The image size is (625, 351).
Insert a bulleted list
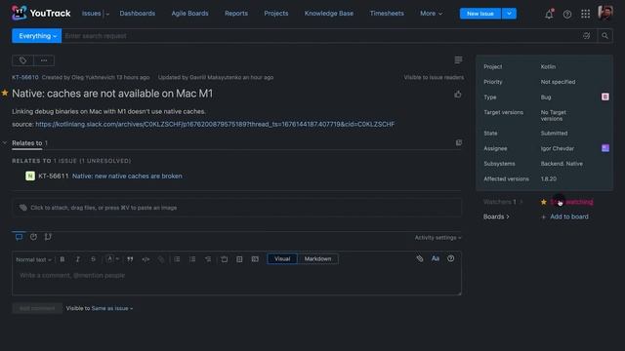(177, 259)
